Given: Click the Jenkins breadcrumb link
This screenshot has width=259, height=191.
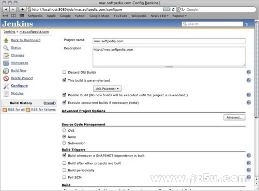Looking at the screenshot, I should coord(10,32).
